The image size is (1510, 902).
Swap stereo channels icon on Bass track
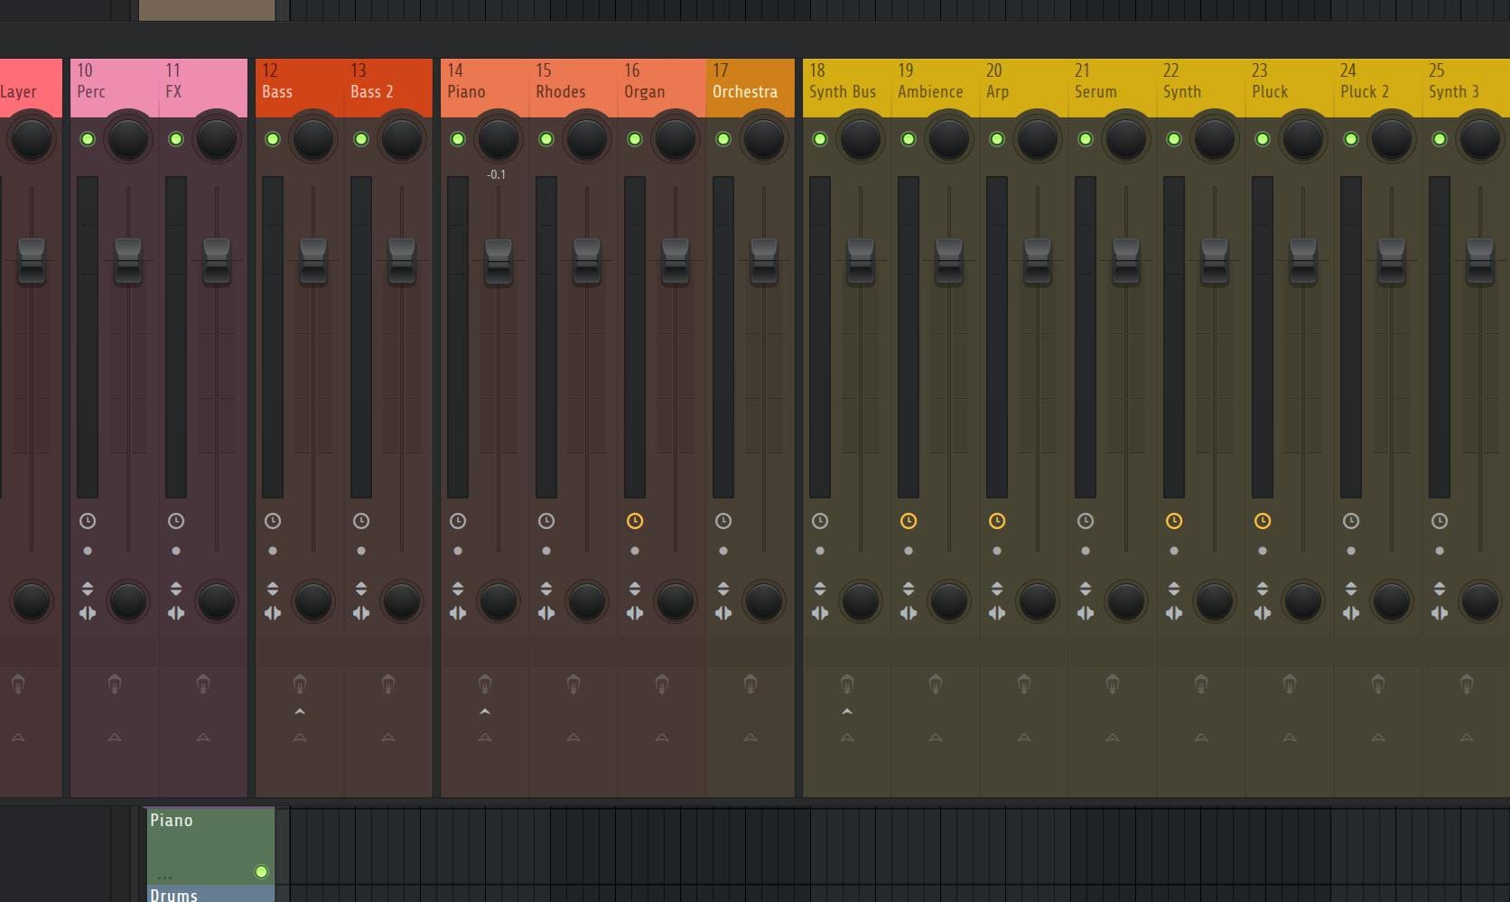coord(273,613)
